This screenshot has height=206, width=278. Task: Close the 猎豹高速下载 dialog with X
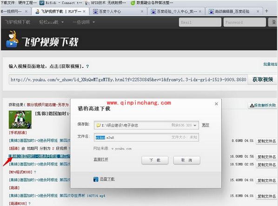click(x=216, y=104)
